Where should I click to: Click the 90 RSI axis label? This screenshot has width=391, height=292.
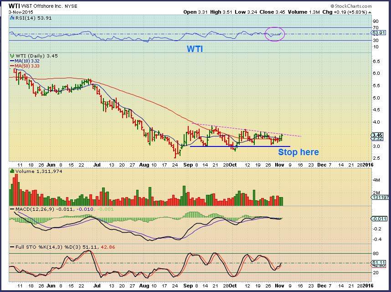(376, 21)
